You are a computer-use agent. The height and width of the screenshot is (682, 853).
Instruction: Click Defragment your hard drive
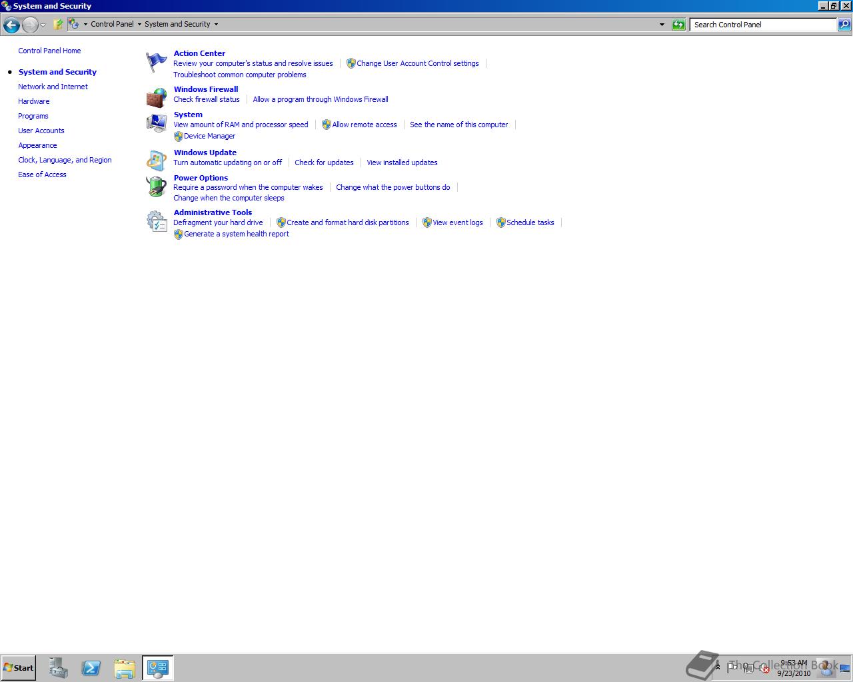(x=218, y=222)
